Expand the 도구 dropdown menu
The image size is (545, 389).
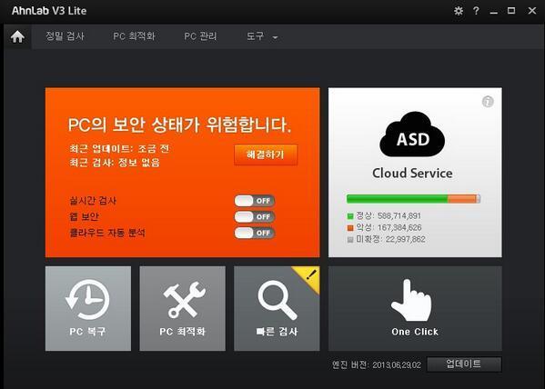point(262,36)
